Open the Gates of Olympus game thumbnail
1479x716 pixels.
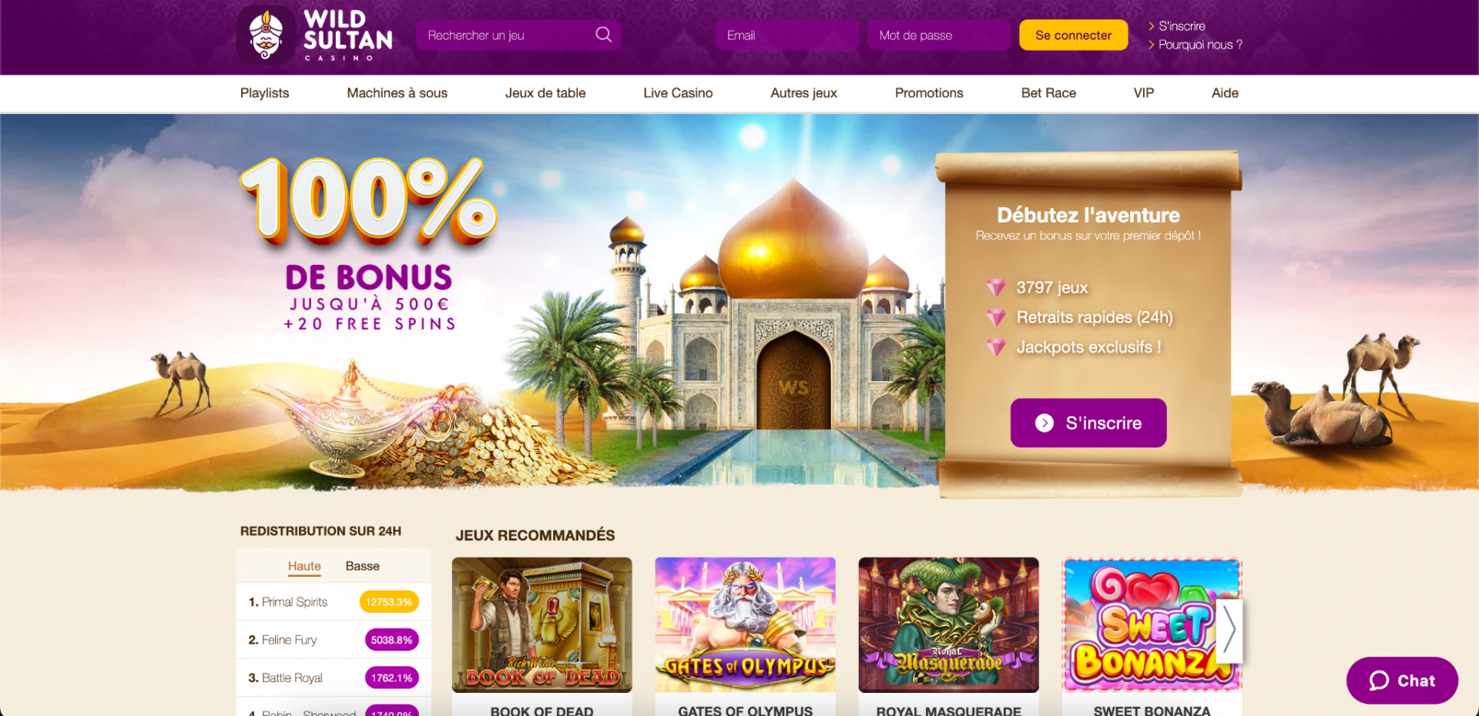click(x=745, y=624)
